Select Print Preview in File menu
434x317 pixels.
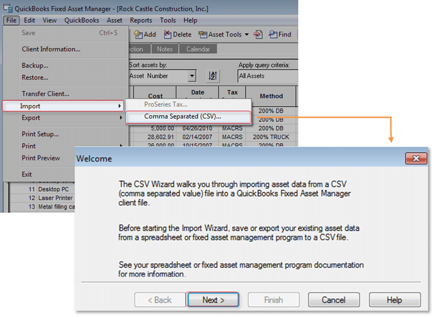click(41, 158)
